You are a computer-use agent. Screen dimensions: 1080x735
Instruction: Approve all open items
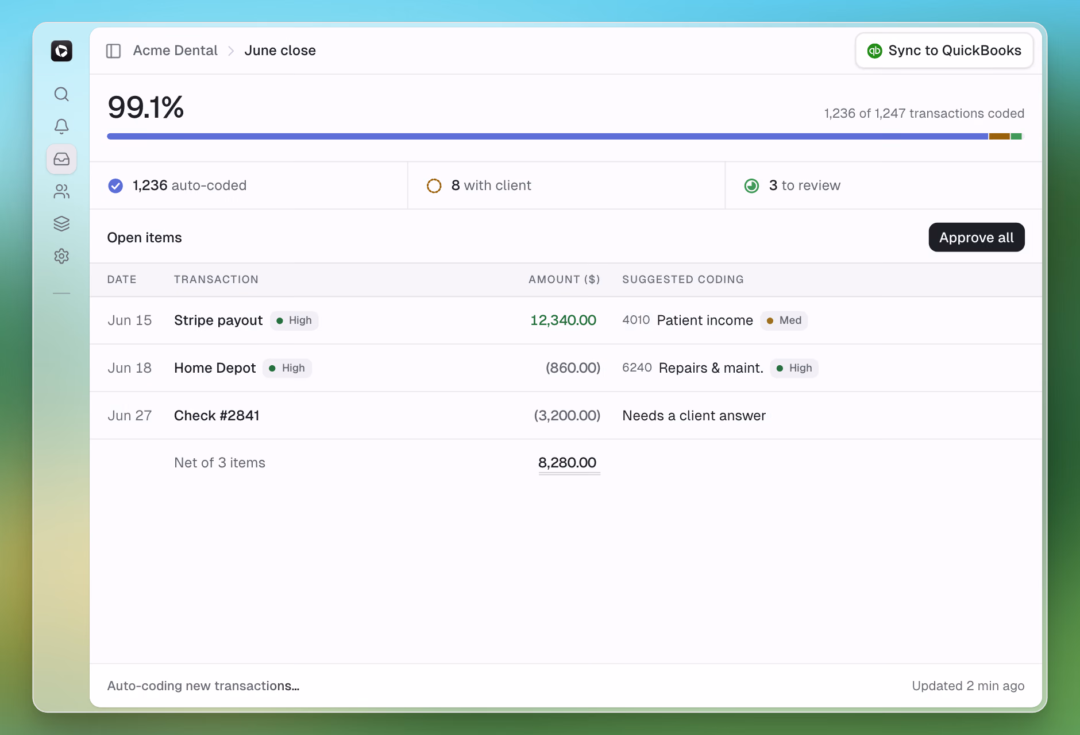(977, 237)
